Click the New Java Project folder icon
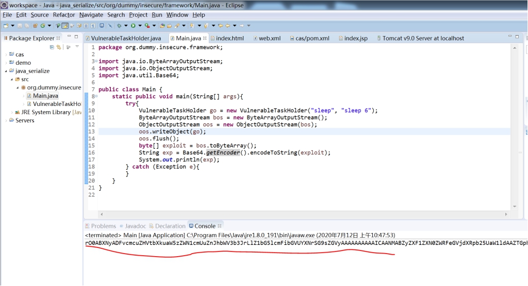Image resolution: width=528 pixels, height=286 pixels. coord(162,26)
